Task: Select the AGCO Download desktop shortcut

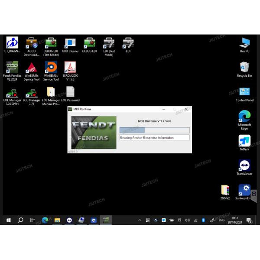Action: pyautogui.click(x=31, y=43)
